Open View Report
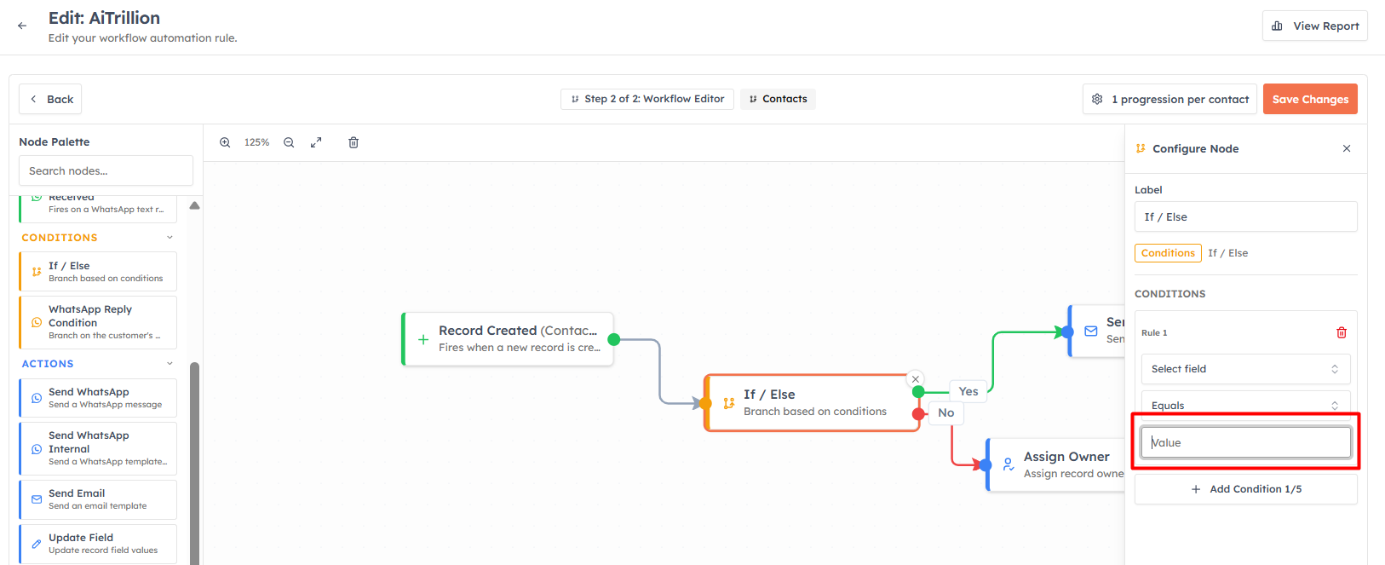This screenshot has height=565, width=1385. point(1314,26)
